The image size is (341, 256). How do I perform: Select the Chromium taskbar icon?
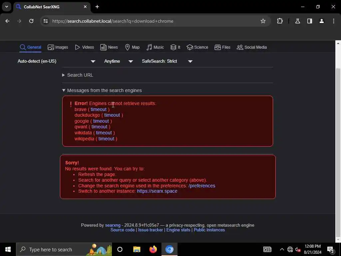coord(170,249)
